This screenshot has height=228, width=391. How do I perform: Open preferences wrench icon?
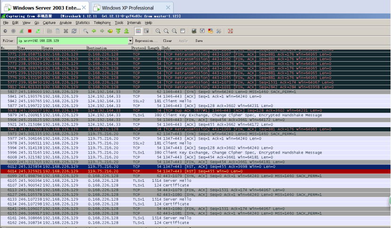[x=219, y=31]
